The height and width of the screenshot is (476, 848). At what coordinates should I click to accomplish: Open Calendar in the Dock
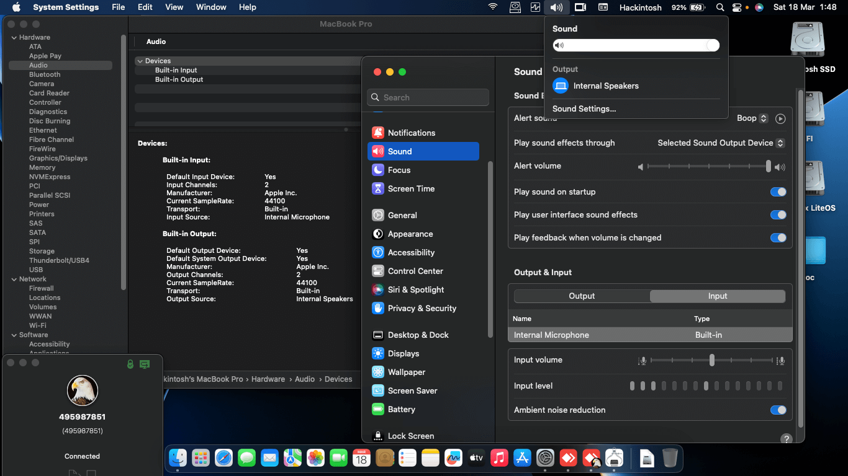coord(361,458)
